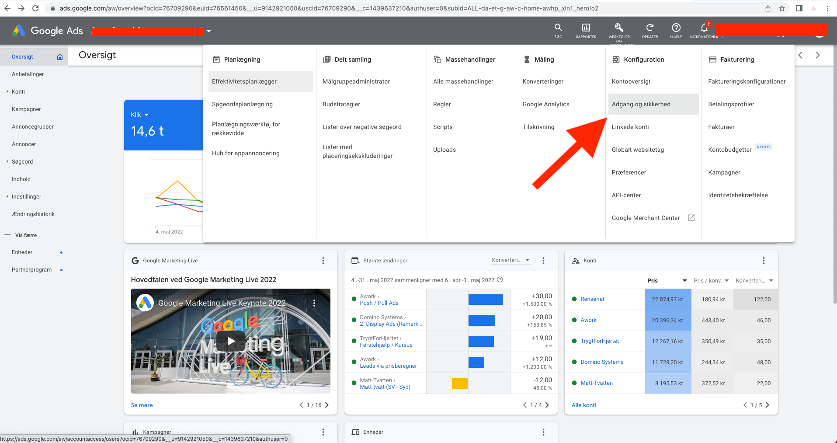Open the Rapporter reports icon
The width and height of the screenshot is (837, 443).
(586, 28)
